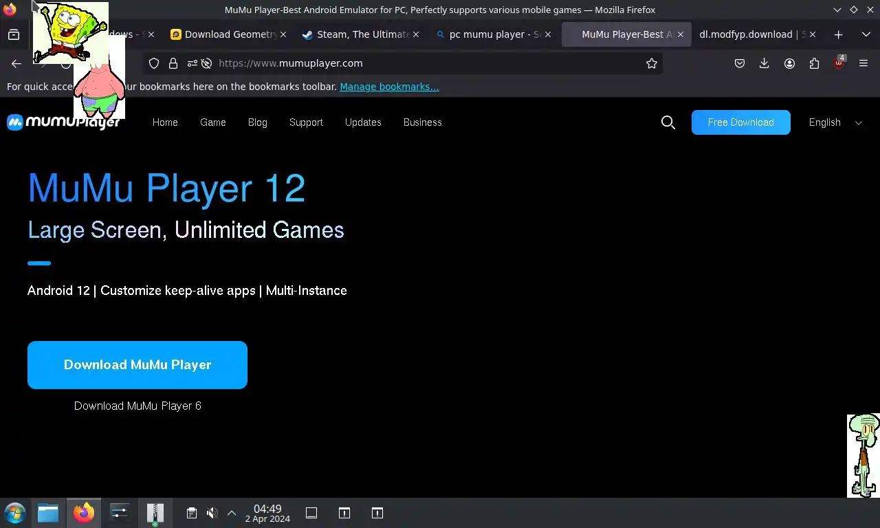The width and height of the screenshot is (880, 528).
Task: Open Firefox View icon in tab bar
Action: [14, 34]
